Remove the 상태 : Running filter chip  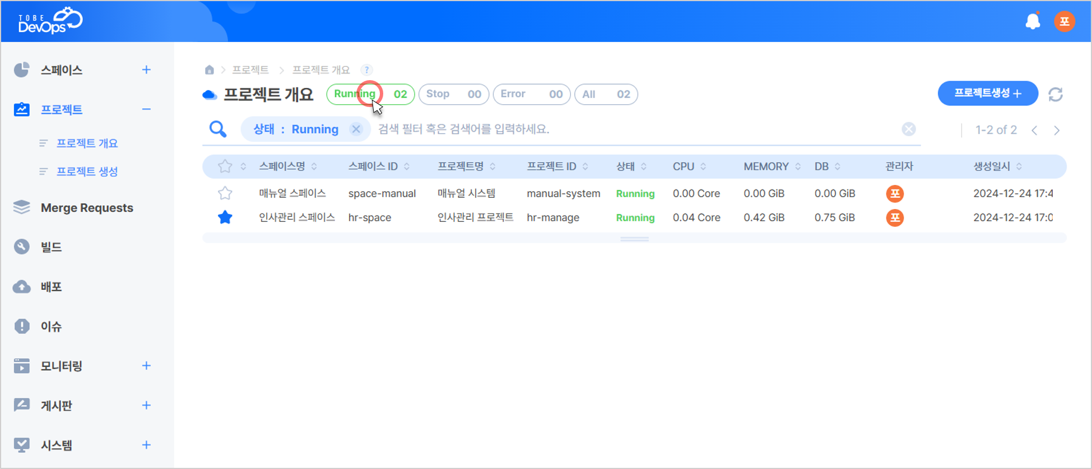click(356, 129)
